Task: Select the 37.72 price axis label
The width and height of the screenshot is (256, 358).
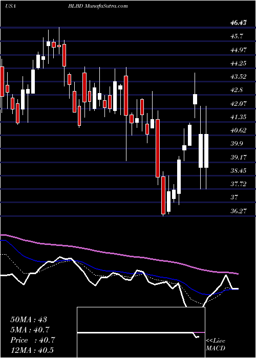Action: [239, 184]
